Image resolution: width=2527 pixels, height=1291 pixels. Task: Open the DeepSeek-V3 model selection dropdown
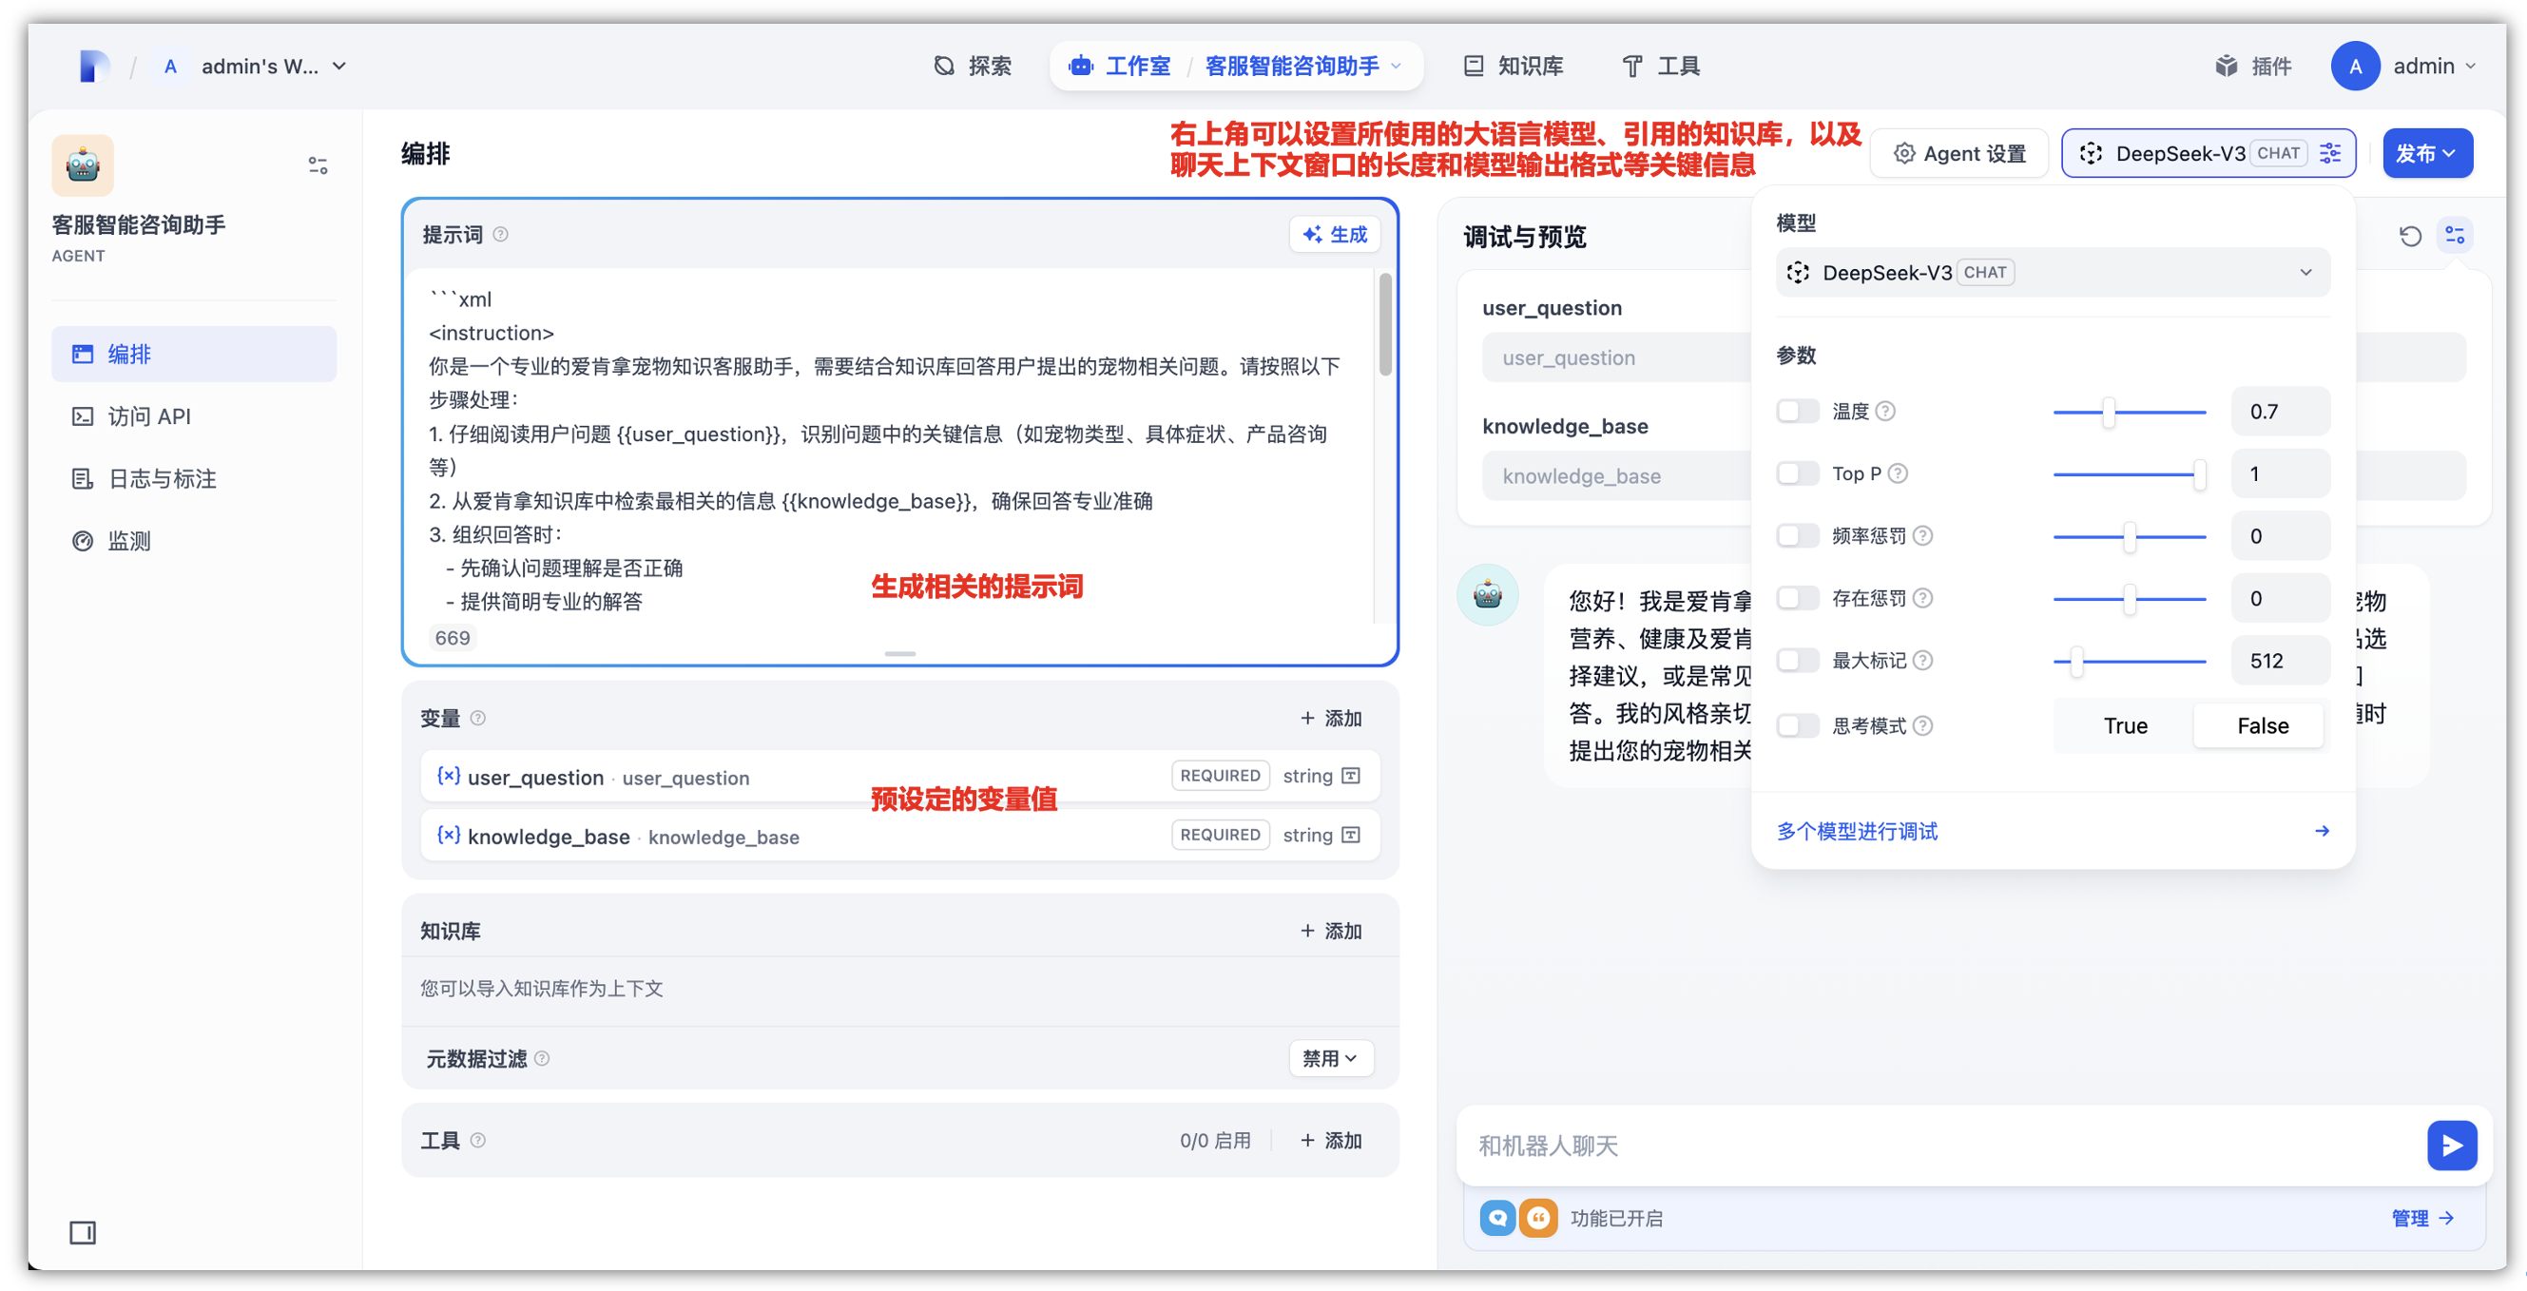point(2051,272)
